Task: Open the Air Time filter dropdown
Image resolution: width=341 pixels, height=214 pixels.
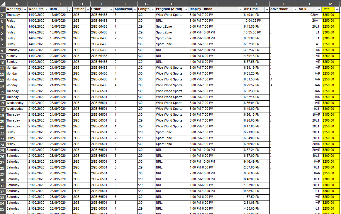Action: pyautogui.click(x=267, y=10)
